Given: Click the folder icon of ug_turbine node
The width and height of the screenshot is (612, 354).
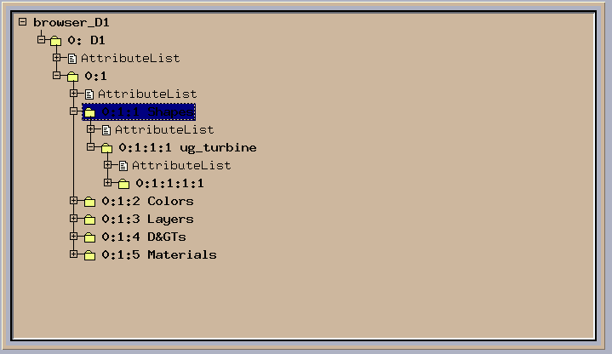Looking at the screenshot, I should pyautogui.click(x=107, y=148).
